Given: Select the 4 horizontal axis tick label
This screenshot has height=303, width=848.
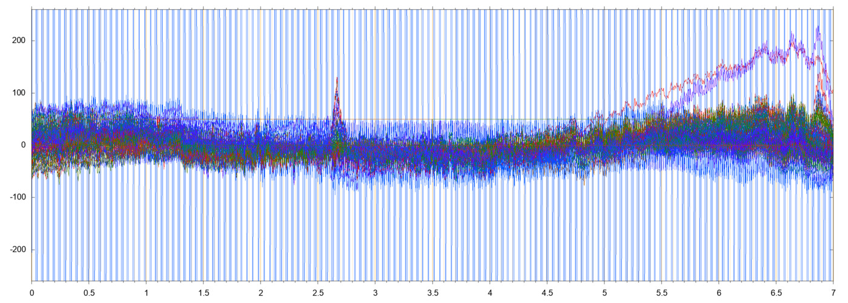Looking at the screenshot, I should [x=489, y=291].
